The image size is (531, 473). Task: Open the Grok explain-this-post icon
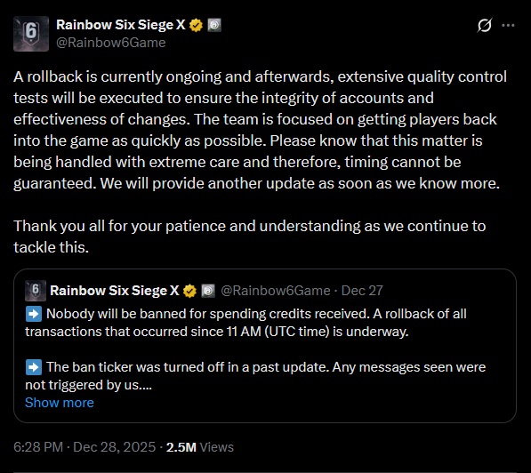(x=484, y=26)
